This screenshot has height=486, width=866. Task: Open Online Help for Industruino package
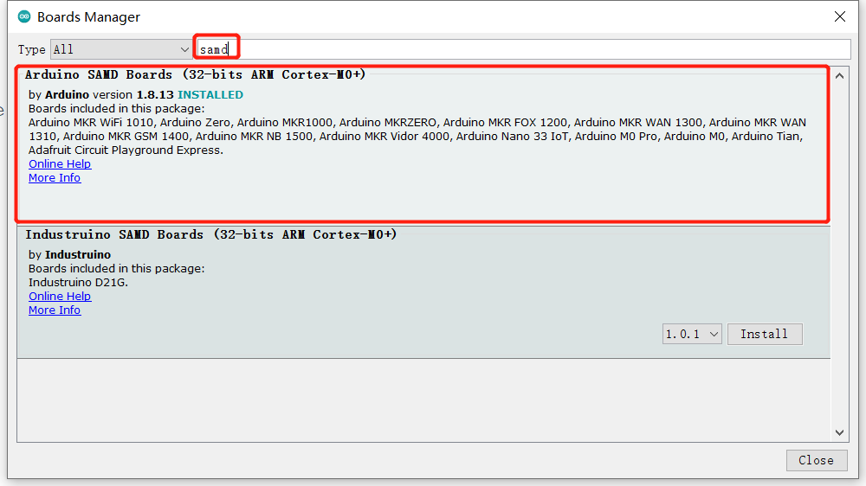60,297
